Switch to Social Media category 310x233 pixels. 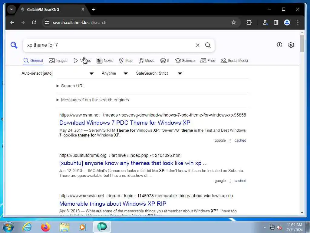(234, 61)
